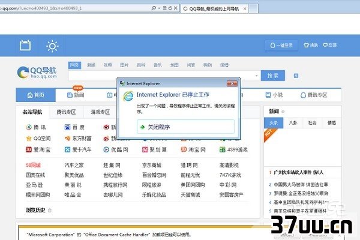Clear browsing history trash icon
The image size is (360, 240).
50,210
